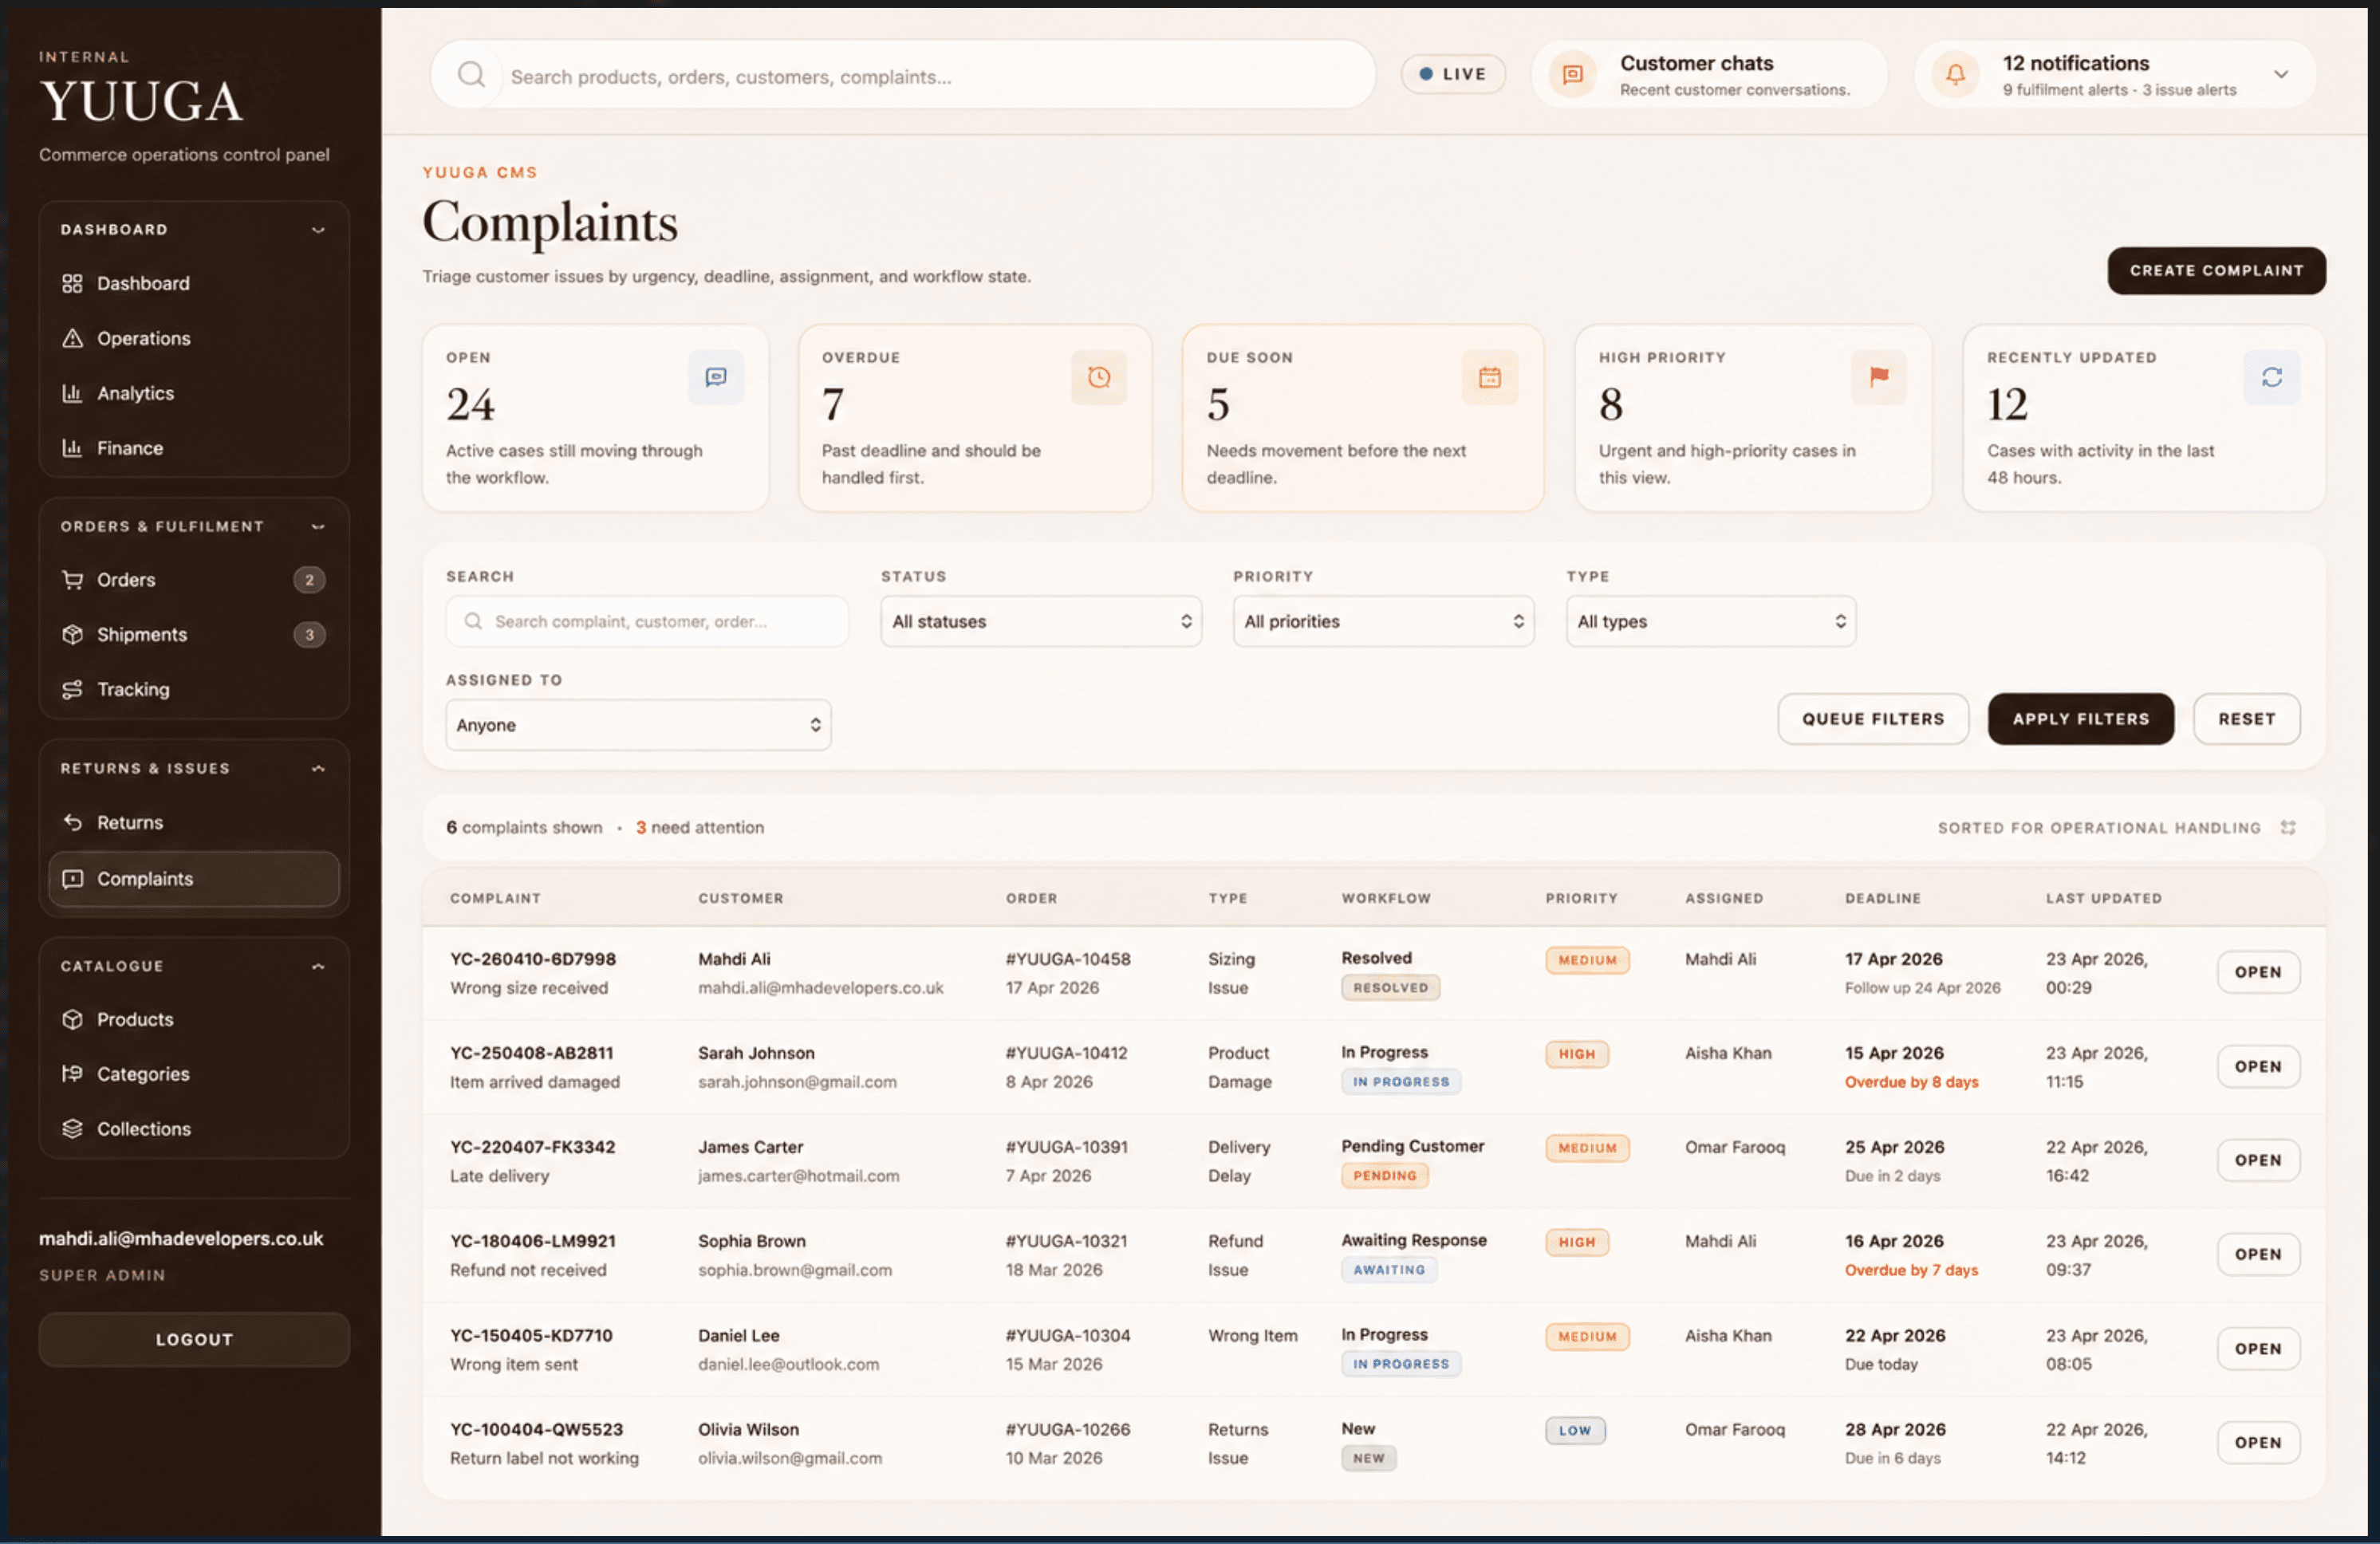Click the Due Soon calendar icon
This screenshot has height=1544, width=2380.
coord(1490,377)
